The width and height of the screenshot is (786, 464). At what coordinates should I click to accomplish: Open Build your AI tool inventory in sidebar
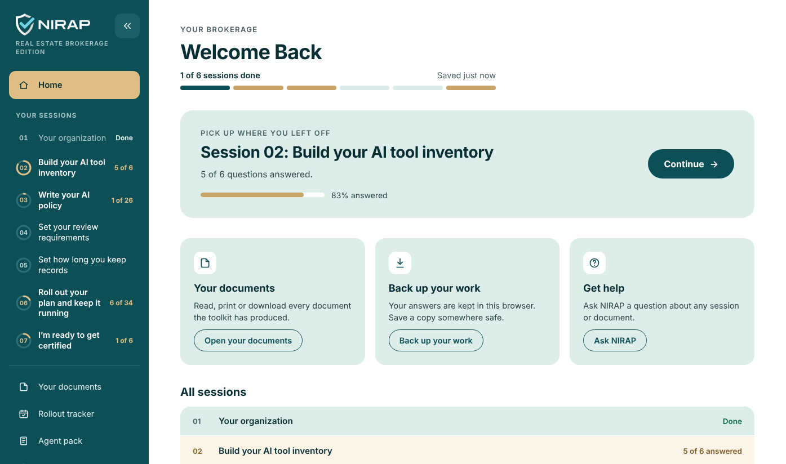(x=74, y=168)
